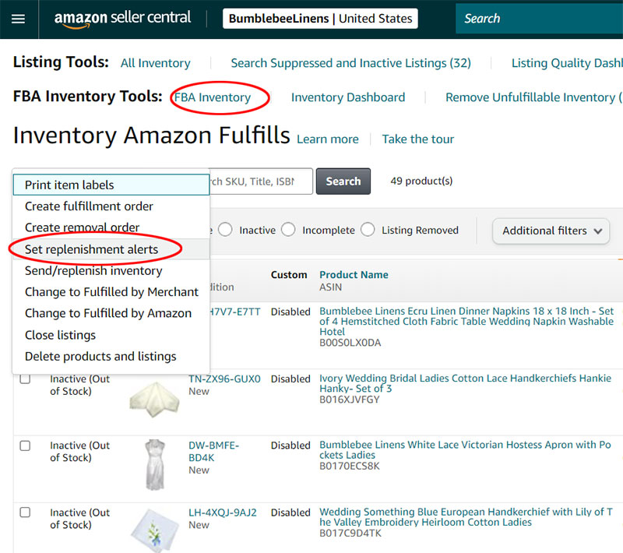
Task: Click the top Search bar field
Action: pos(539,19)
